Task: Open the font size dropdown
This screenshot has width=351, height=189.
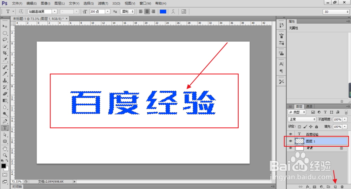Action: point(108,12)
